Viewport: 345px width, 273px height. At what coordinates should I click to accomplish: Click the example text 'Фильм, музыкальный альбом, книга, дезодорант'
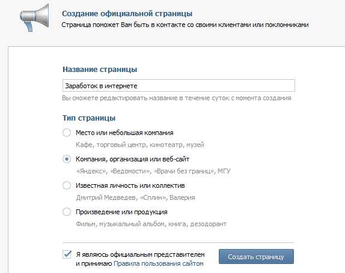(151, 224)
